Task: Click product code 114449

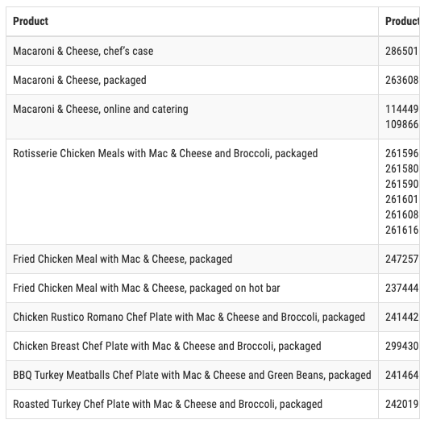Action: [401, 109]
